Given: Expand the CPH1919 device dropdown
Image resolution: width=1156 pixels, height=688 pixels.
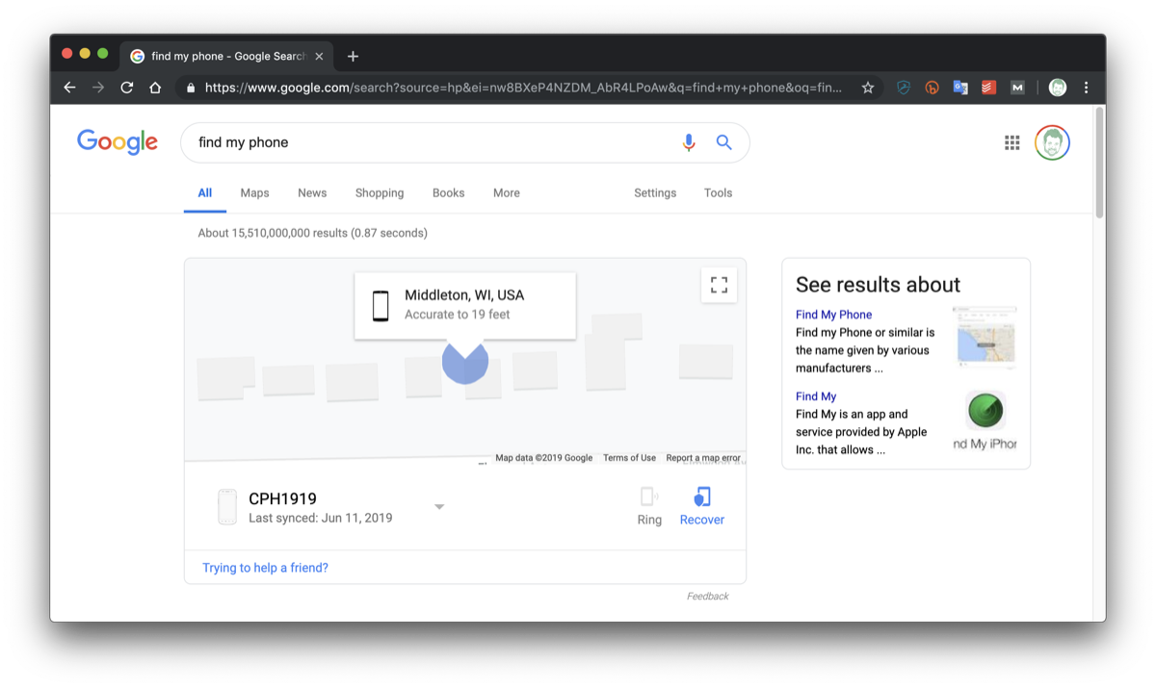Looking at the screenshot, I should 439,507.
